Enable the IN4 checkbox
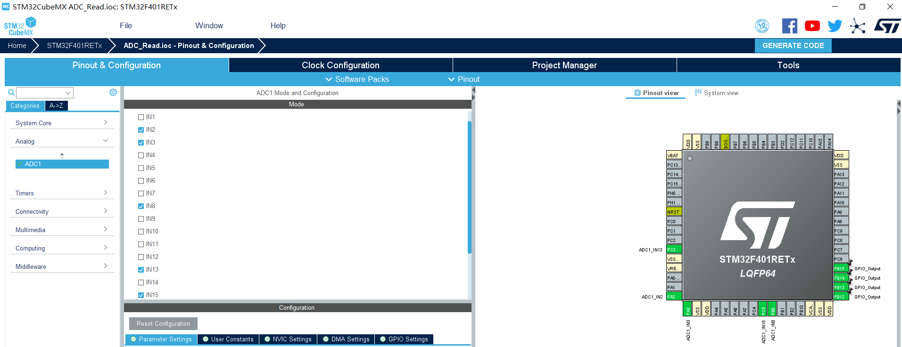This screenshot has width=902, height=347. (x=141, y=155)
